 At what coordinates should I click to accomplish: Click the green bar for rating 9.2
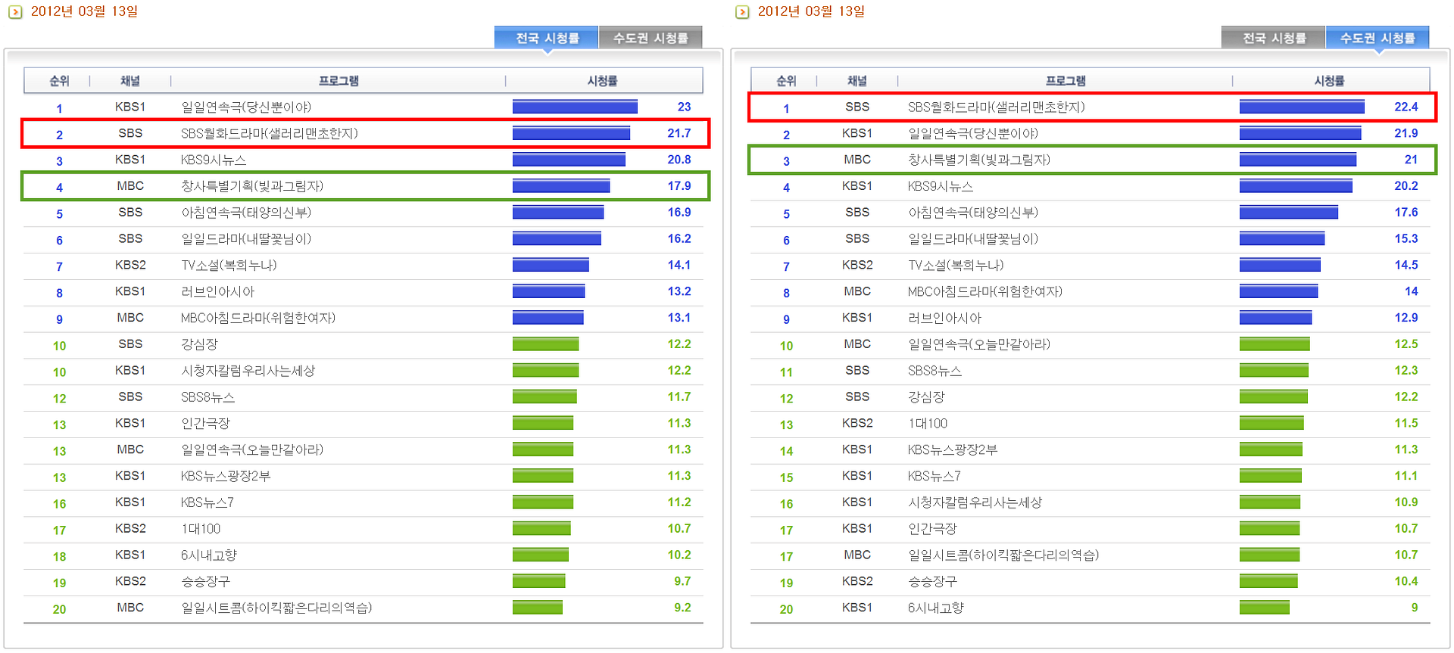point(538,608)
